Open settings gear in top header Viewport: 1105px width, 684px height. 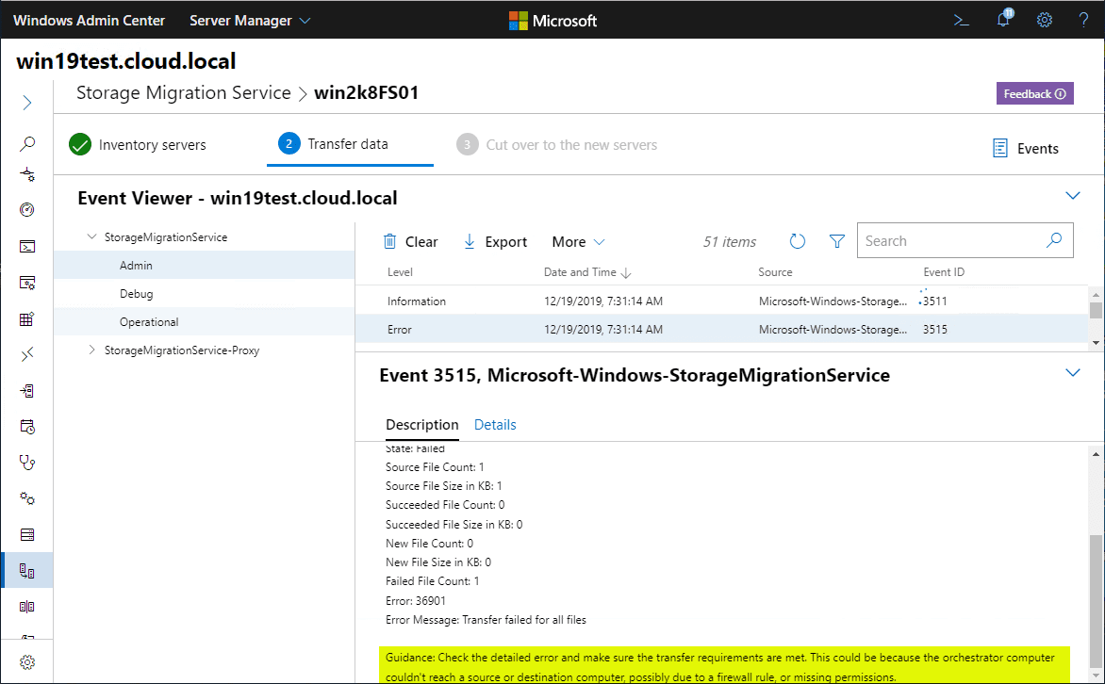pyautogui.click(x=1045, y=20)
